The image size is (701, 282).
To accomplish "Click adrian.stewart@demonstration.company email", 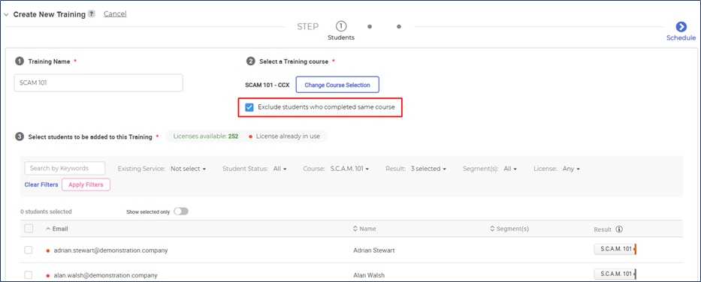I will pyautogui.click(x=110, y=250).
